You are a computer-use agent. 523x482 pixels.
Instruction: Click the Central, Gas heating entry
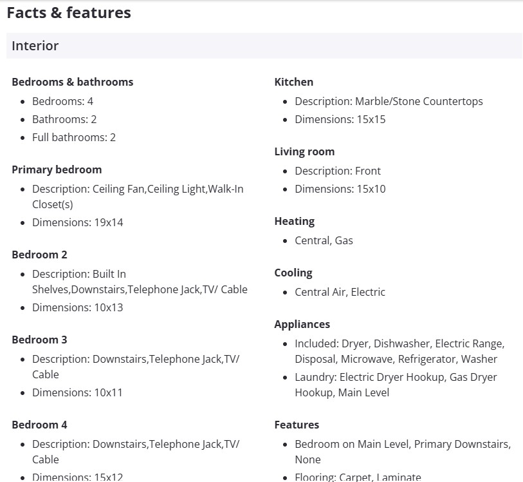[x=324, y=240]
